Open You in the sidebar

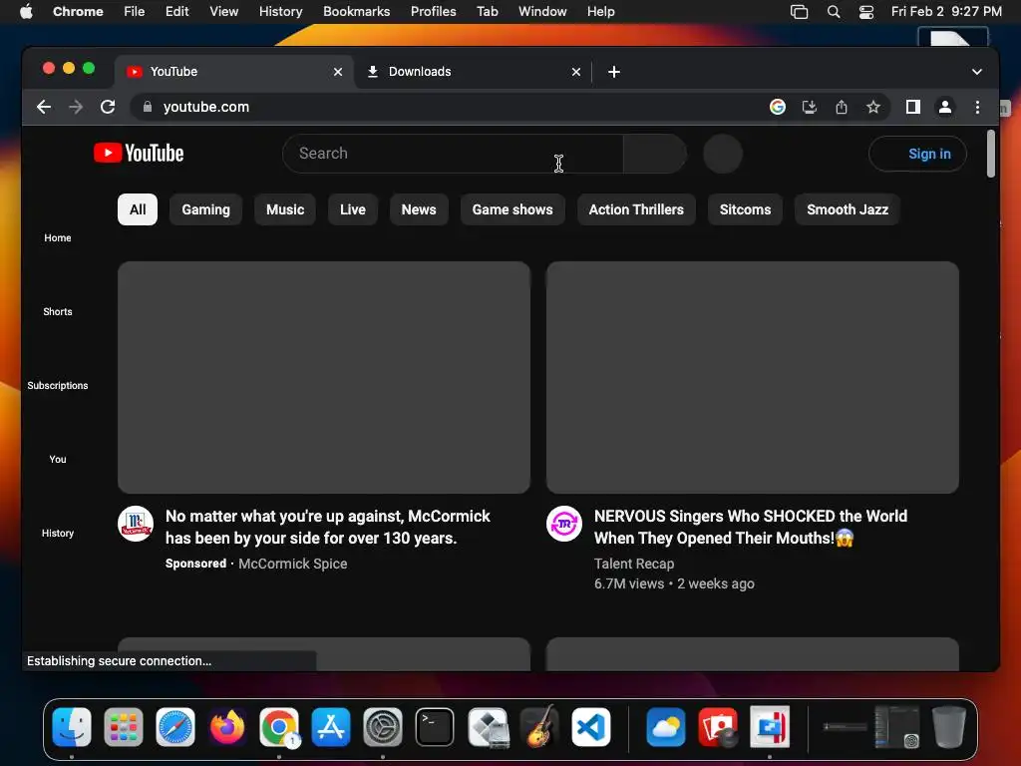point(58,459)
